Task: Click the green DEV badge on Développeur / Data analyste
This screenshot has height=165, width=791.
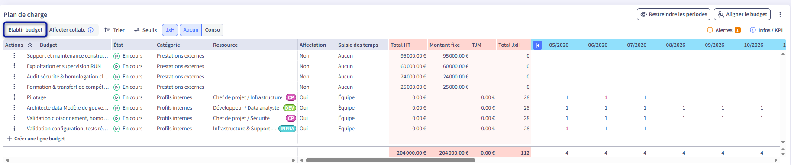Action: pyautogui.click(x=290, y=108)
